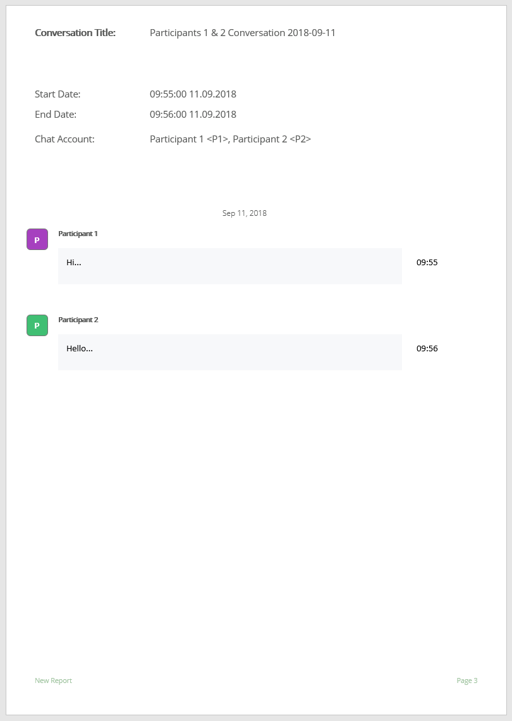Click the Page 3 footer number
The height and width of the screenshot is (721, 512).
tap(467, 680)
